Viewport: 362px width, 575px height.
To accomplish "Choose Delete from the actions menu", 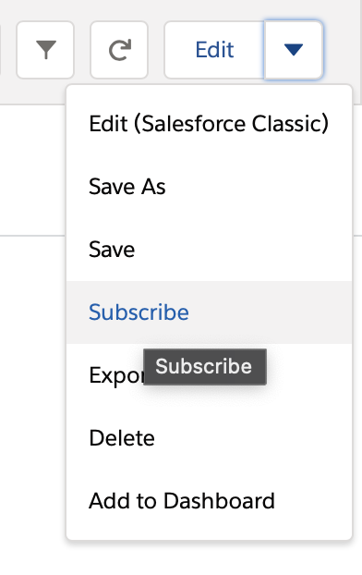I will click(x=209, y=438).
